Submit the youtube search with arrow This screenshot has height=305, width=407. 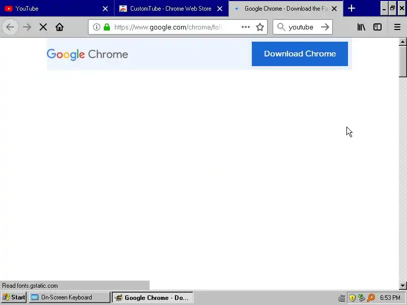point(325,27)
